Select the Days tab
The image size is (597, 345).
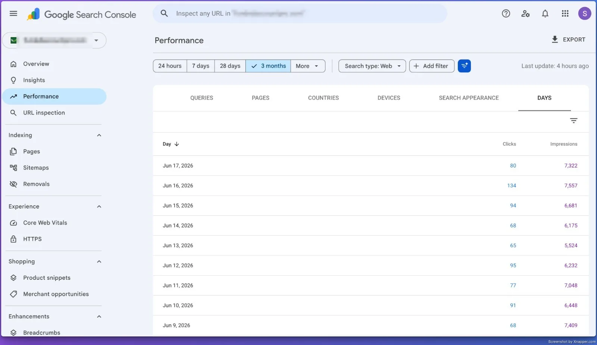click(x=544, y=98)
